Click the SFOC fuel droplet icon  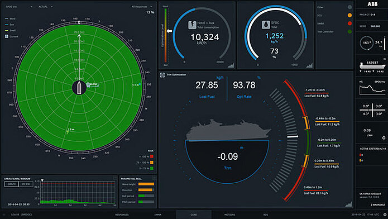[x=266, y=25]
